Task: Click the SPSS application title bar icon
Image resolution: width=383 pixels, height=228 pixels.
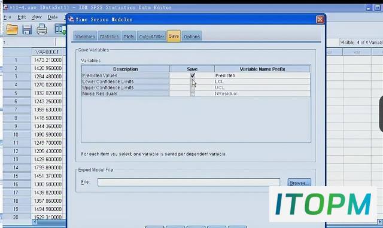Action: (x=5, y=7)
